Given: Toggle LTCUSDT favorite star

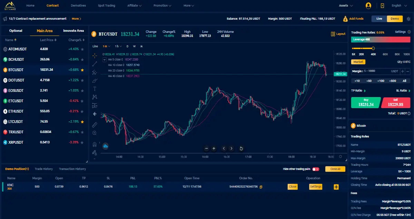Looking at the screenshot, I should coord(82,122).
